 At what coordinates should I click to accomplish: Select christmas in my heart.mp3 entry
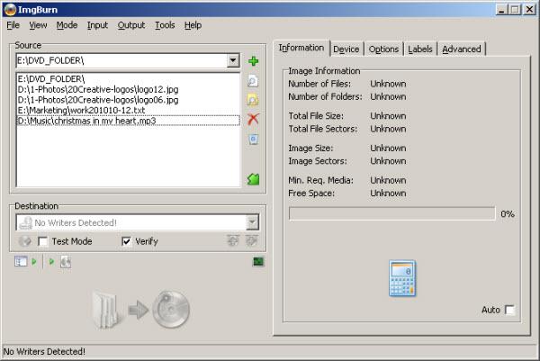click(x=128, y=121)
